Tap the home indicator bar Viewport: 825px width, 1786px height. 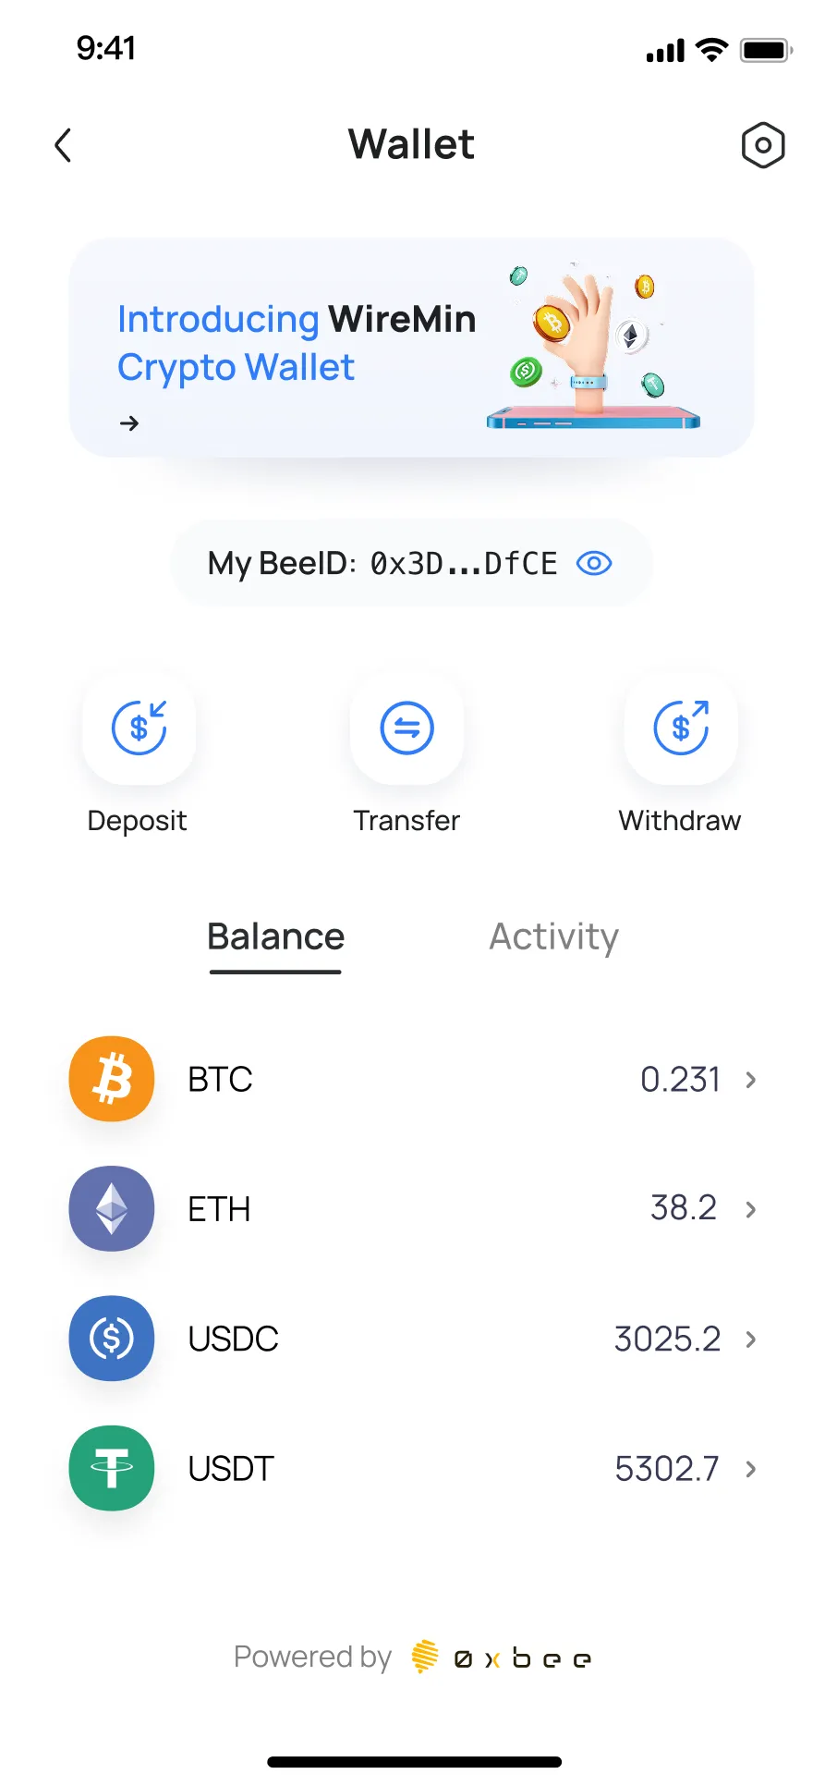tap(414, 1761)
